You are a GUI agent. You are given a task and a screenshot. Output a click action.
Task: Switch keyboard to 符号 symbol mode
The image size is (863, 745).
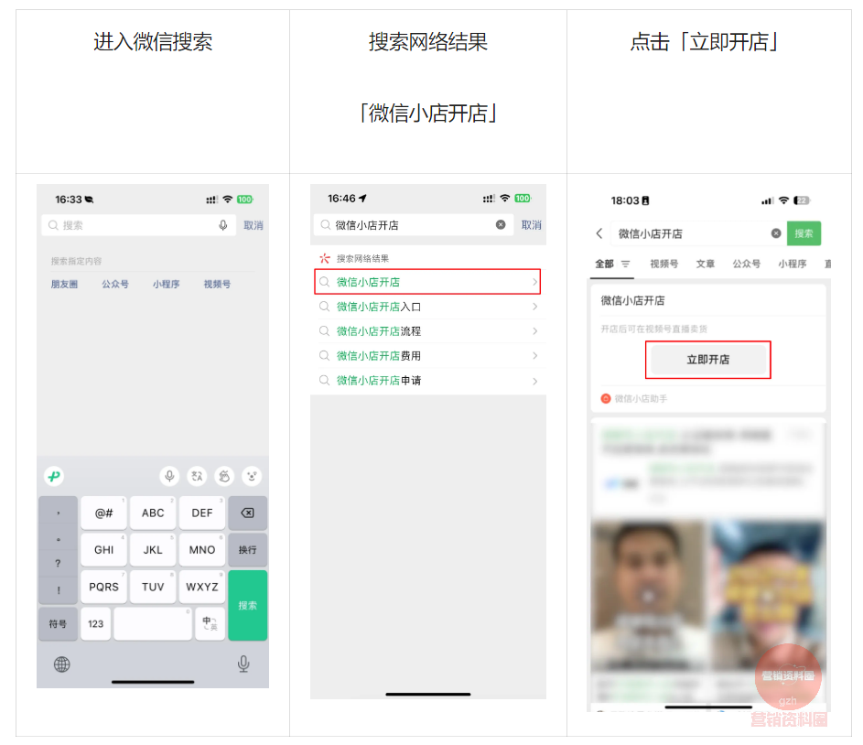coord(58,623)
